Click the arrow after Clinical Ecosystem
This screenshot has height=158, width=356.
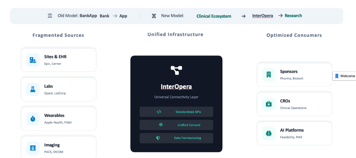pyautogui.click(x=244, y=16)
